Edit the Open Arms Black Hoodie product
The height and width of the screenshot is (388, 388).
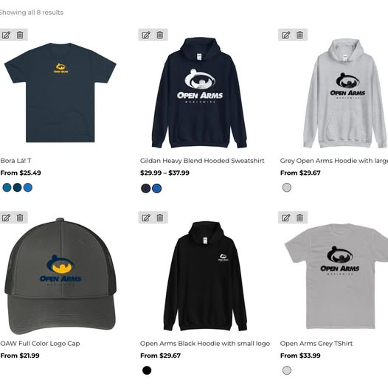146,218
